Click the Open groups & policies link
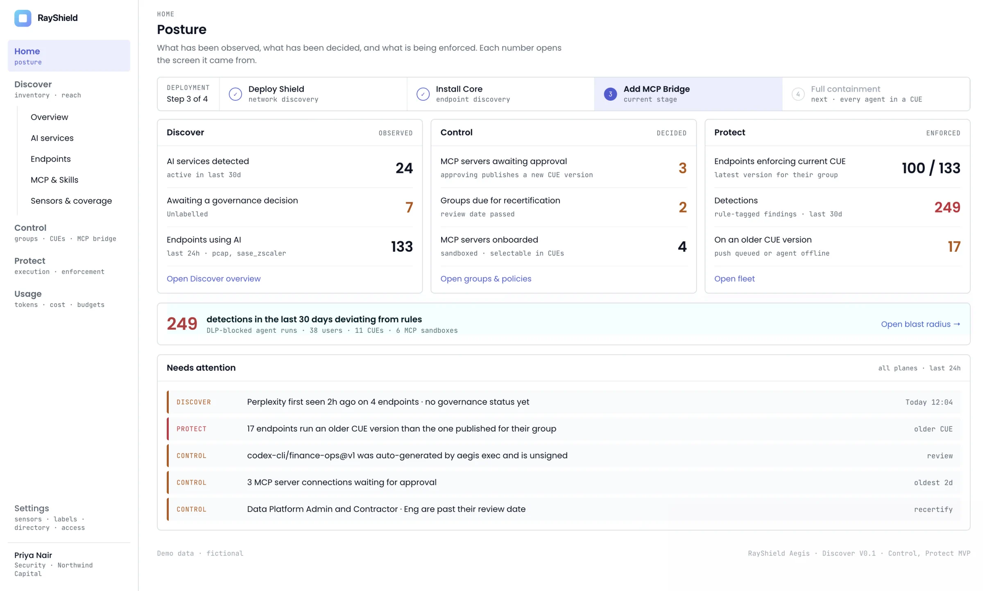The image size is (983, 591). pyautogui.click(x=485, y=279)
